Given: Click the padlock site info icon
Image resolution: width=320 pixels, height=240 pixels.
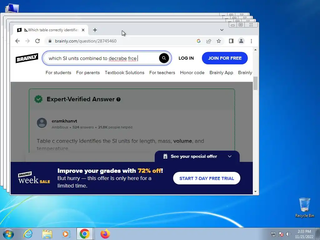Looking at the screenshot, I should (50, 41).
